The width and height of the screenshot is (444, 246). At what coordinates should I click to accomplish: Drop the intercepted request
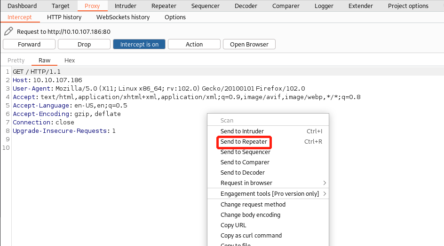(84, 44)
